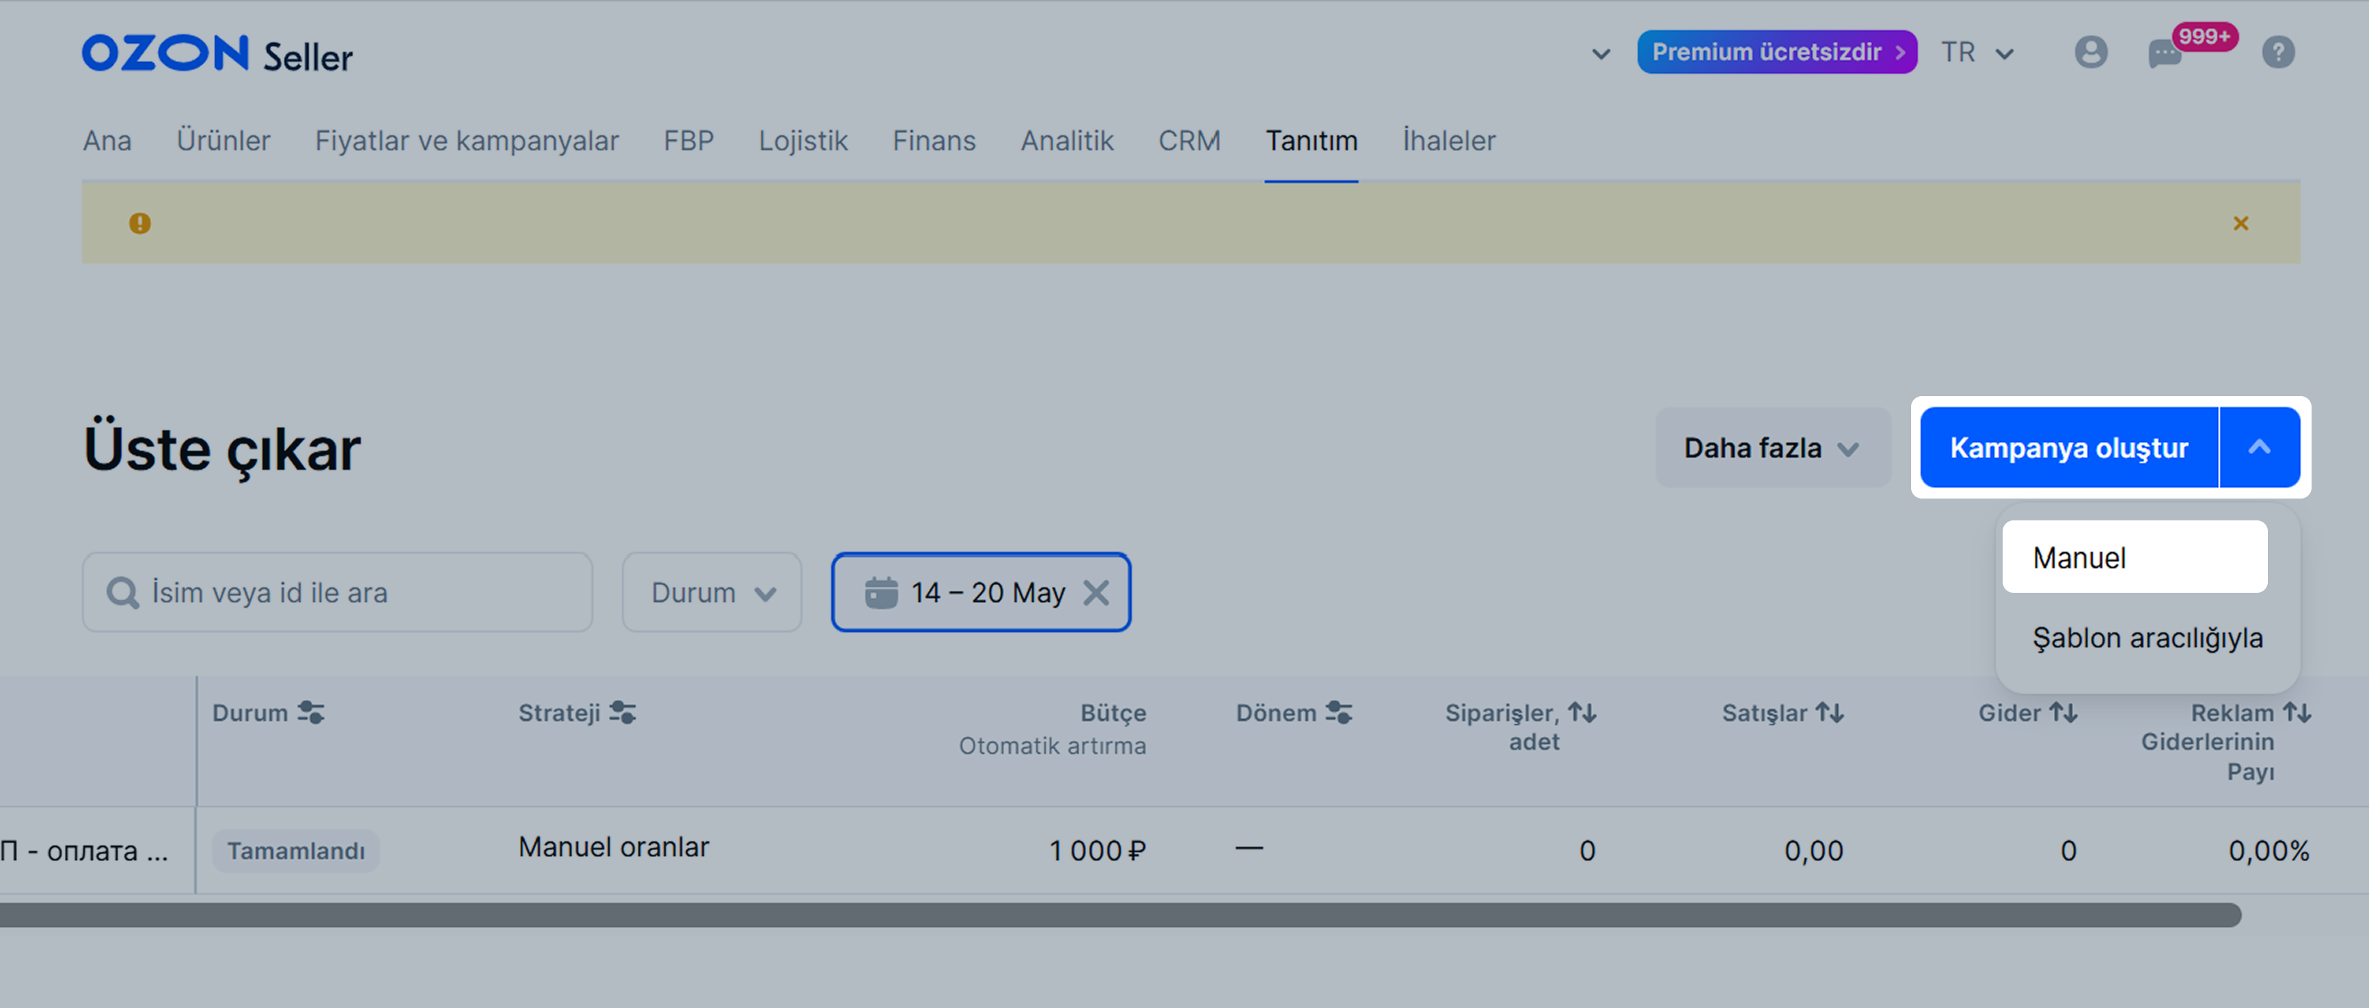Go to the Ana tab

[107, 141]
